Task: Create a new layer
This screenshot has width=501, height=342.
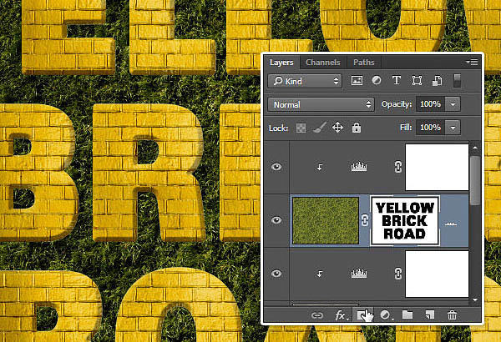Action: pos(430,315)
